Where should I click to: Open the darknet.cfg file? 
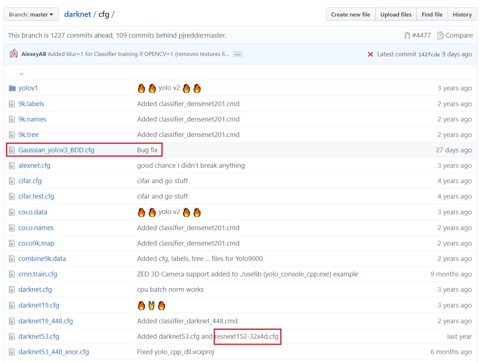coord(35,290)
